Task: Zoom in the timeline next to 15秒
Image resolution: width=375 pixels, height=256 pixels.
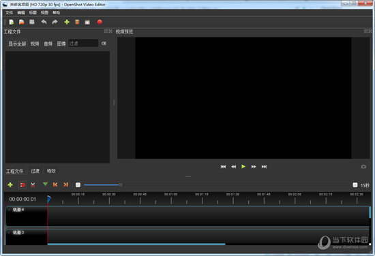Action: [x=355, y=185]
